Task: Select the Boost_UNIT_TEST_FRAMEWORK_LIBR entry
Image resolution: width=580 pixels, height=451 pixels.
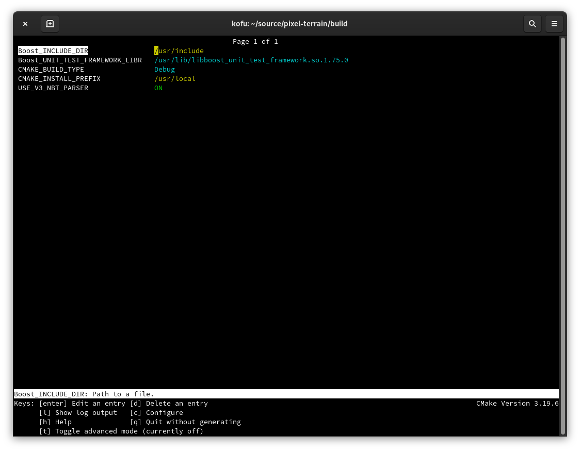Action: click(x=80, y=60)
